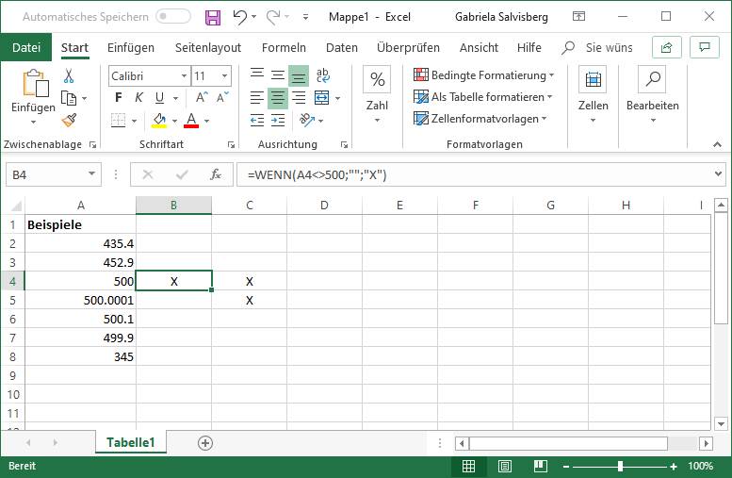Click the Cut scissors icon

(69, 76)
